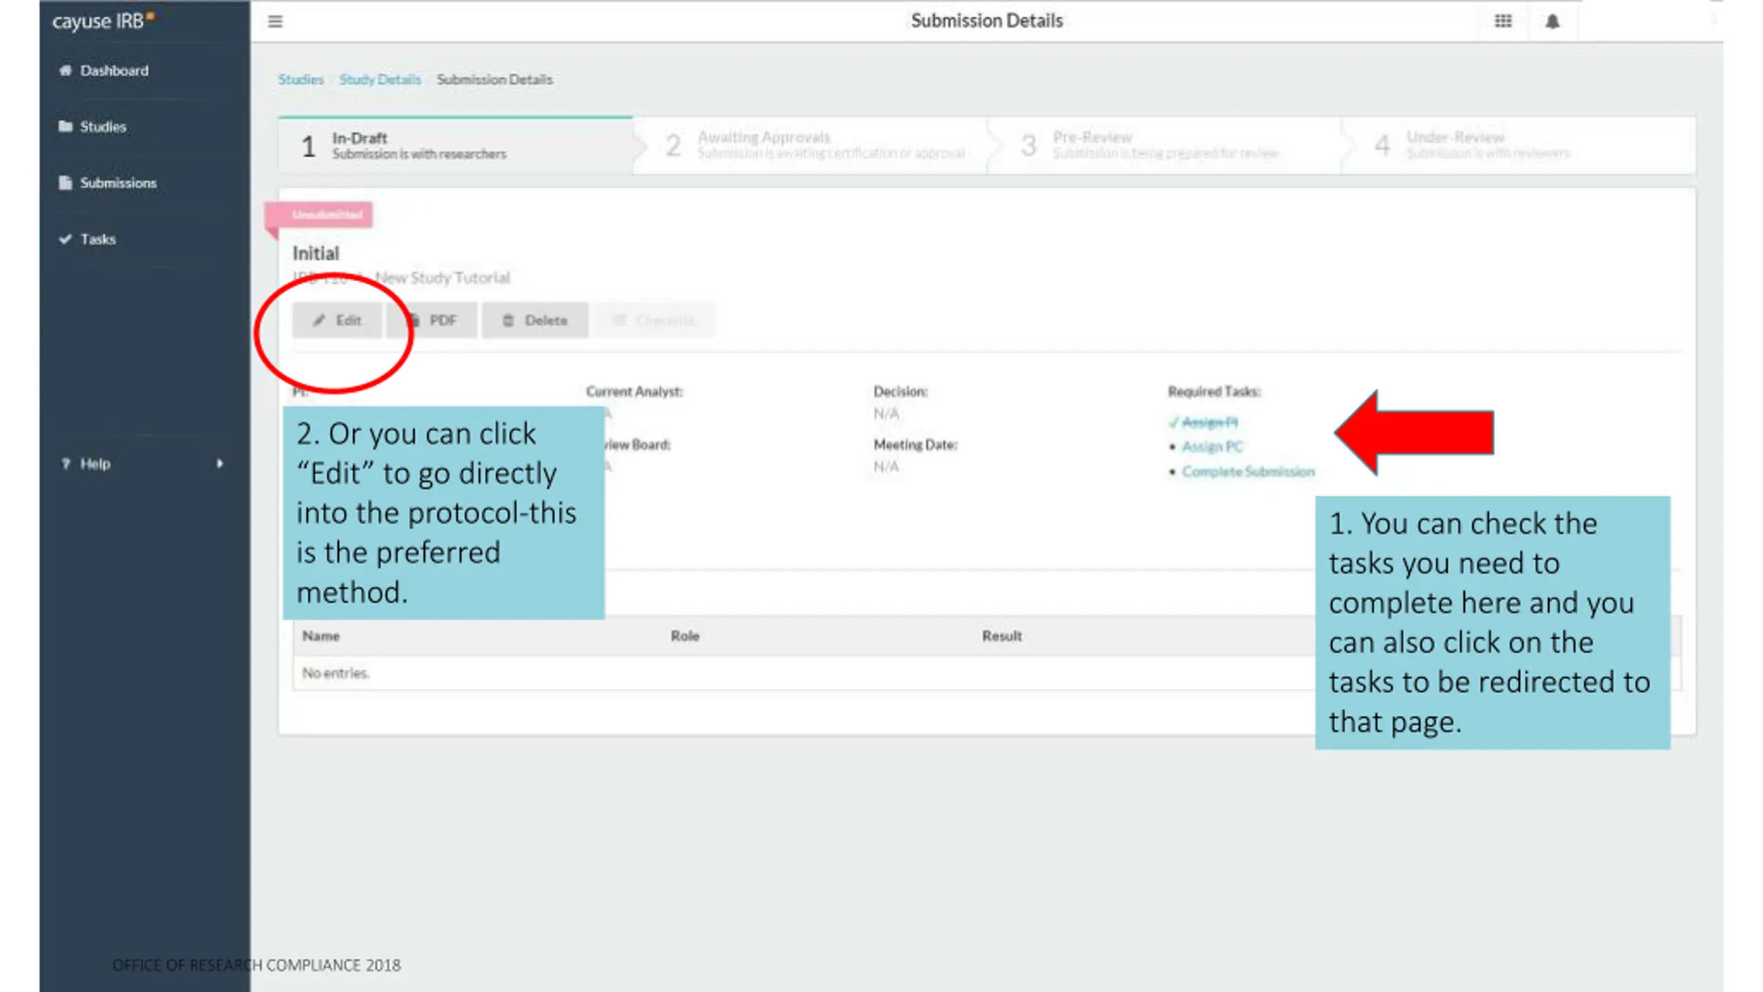The image size is (1763, 992).
Task: Click the Submissions document icon
Action: (65, 183)
